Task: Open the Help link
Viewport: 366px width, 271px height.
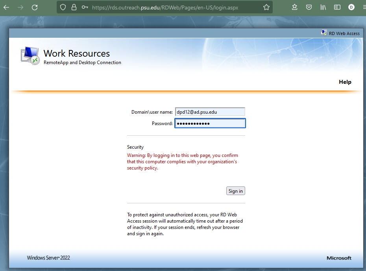Action: click(345, 82)
